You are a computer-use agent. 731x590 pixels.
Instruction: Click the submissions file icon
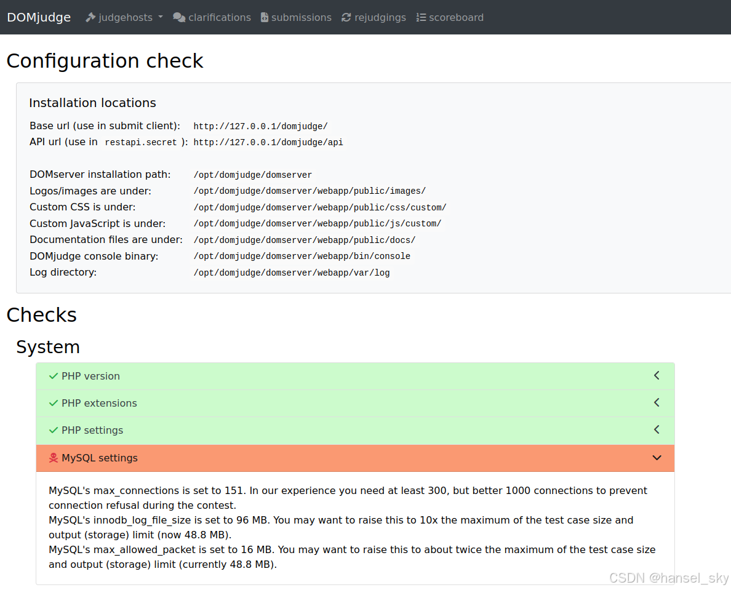coord(265,17)
